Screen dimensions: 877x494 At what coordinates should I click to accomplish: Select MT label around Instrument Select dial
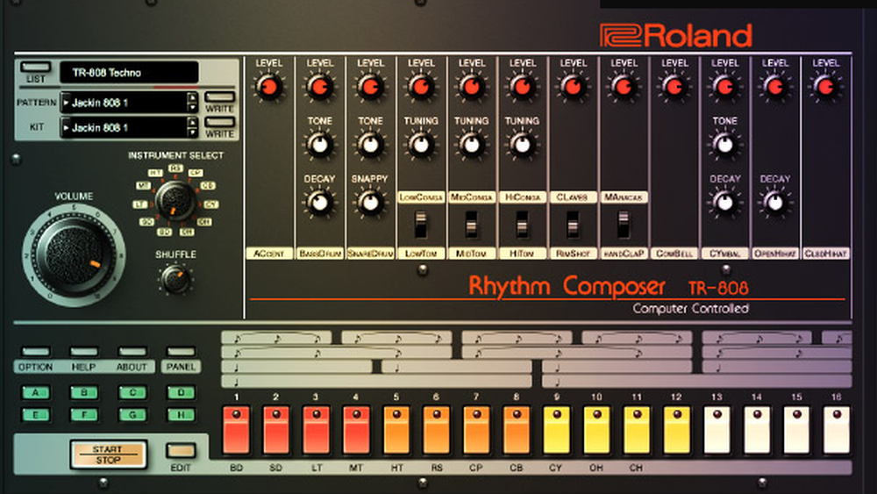point(143,185)
